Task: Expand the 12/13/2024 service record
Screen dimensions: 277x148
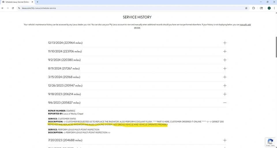Action: (x=225, y=43)
